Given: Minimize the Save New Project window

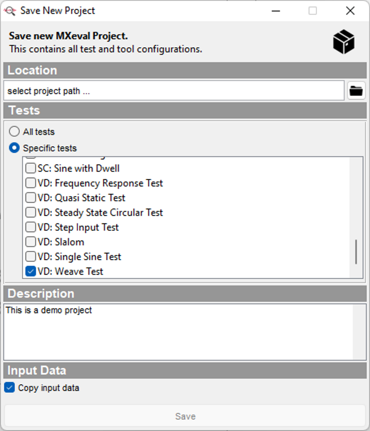Looking at the screenshot, I should [276, 11].
